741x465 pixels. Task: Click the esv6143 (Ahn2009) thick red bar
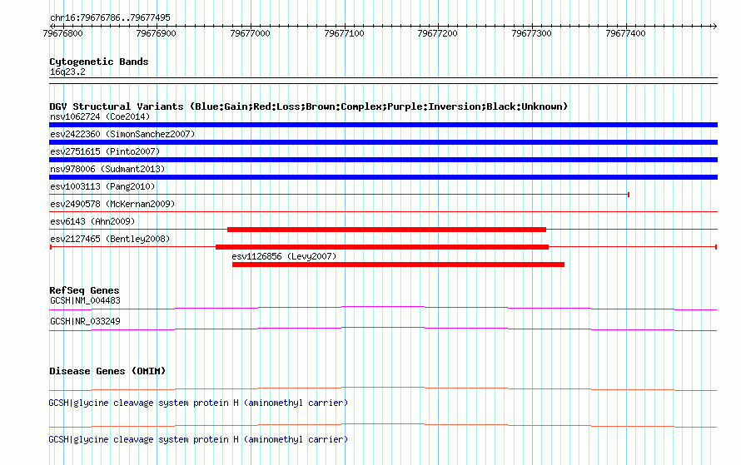[386, 230]
